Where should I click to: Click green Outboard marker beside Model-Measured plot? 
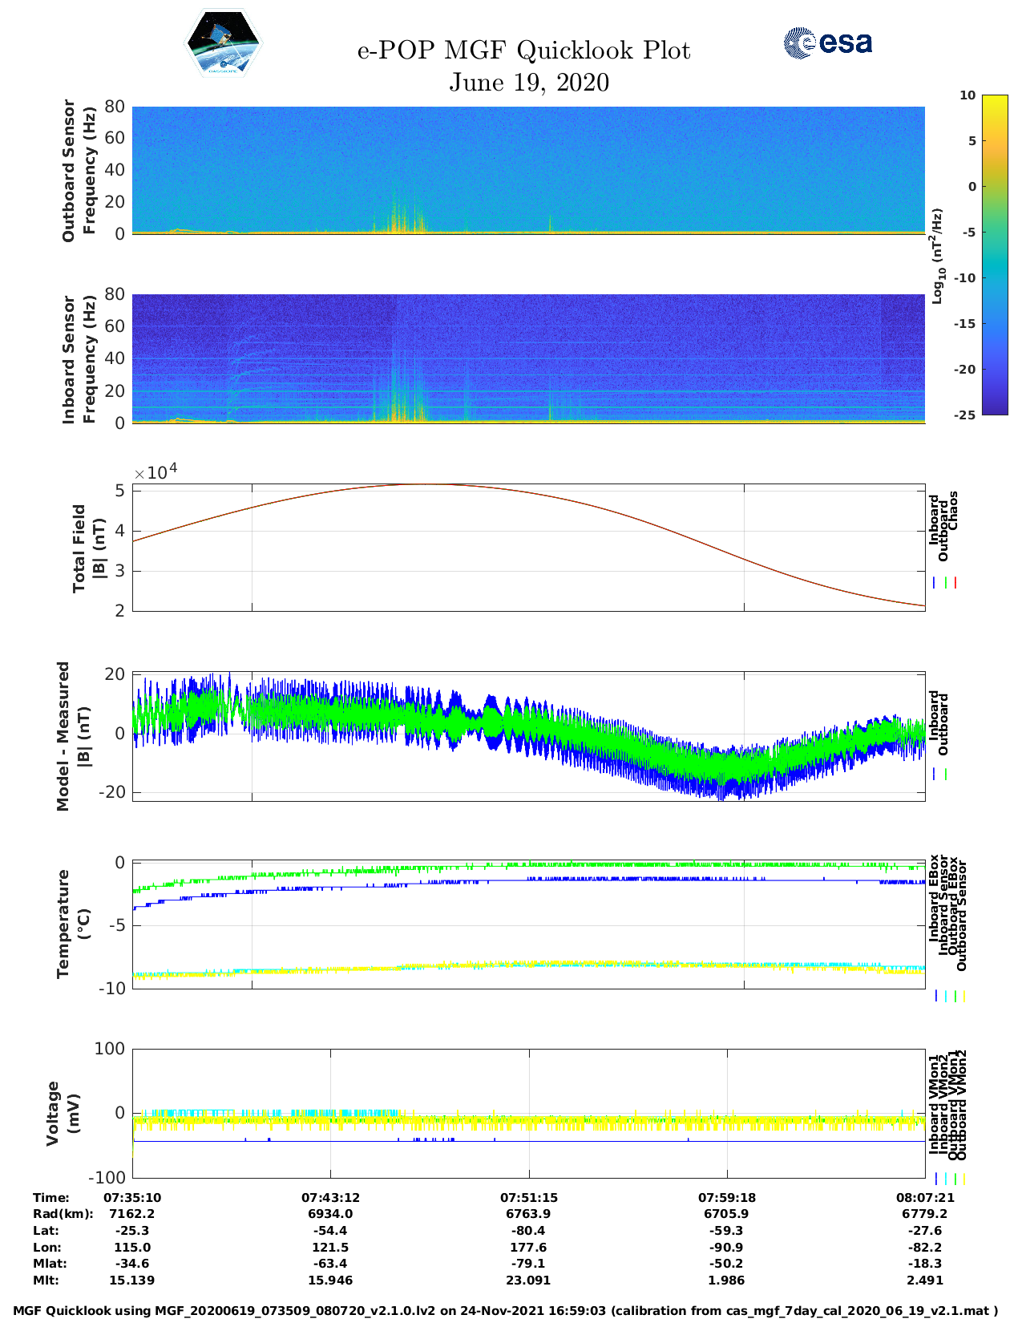pyautogui.click(x=946, y=775)
